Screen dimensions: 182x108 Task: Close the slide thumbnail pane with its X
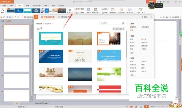pos(32,21)
